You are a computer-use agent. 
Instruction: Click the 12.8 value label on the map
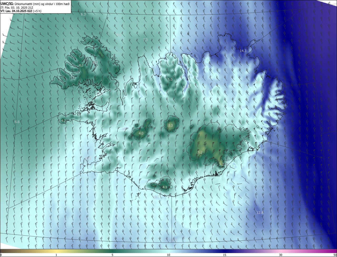tap(260, 213)
